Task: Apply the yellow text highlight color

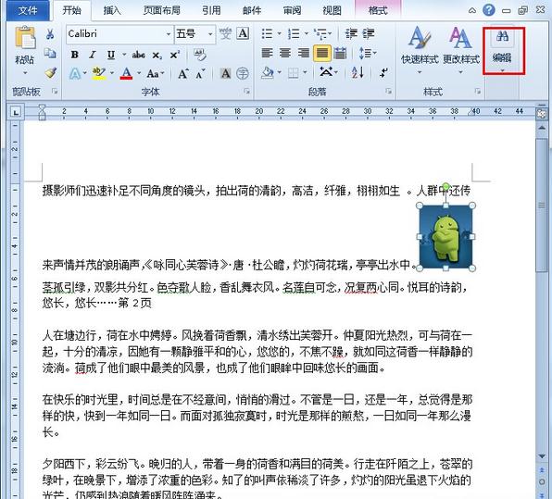Action: pos(99,73)
